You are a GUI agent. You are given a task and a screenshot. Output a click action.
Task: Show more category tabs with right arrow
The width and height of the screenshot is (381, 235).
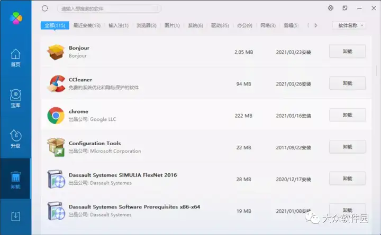pyautogui.click(x=315, y=25)
